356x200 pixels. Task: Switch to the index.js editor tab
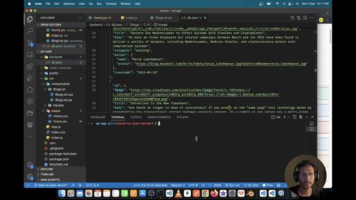click(131, 18)
